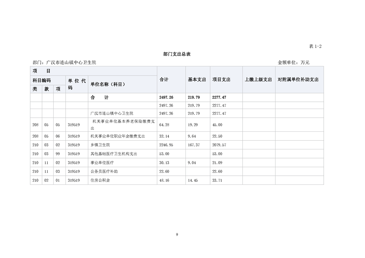Click the unit label 金额单位：万元

click(x=293, y=62)
